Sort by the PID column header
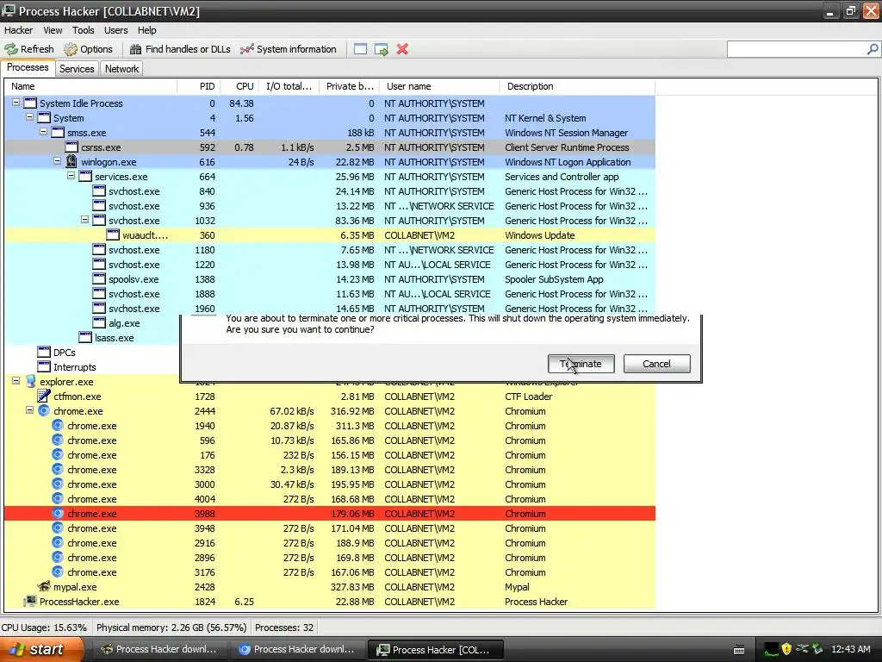Screen dimensions: 882x662 coord(199,86)
